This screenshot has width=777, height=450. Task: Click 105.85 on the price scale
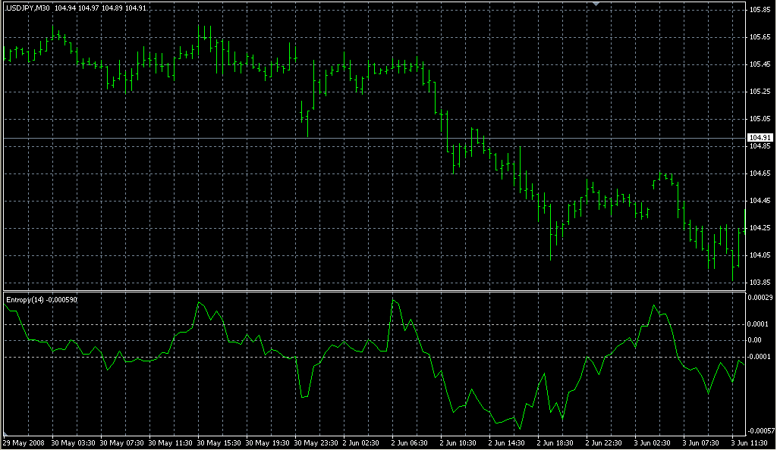pos(760,10)
